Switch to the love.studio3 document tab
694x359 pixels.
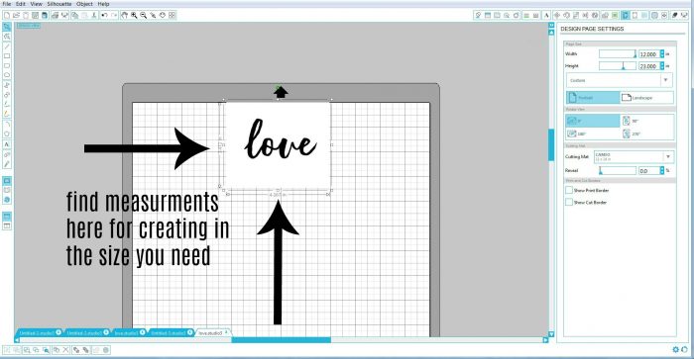click(211, 332)
